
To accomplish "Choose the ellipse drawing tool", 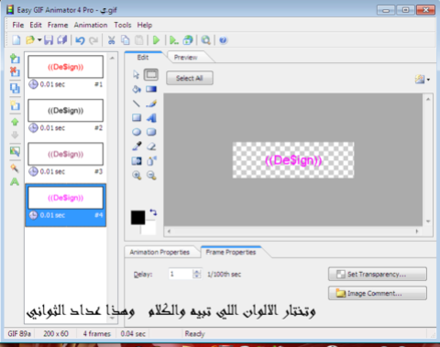I will [x=137, y=132].
